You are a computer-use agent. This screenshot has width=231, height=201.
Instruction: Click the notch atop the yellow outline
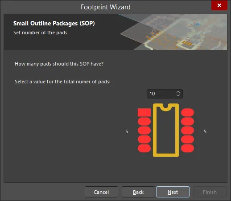[166, 107]
